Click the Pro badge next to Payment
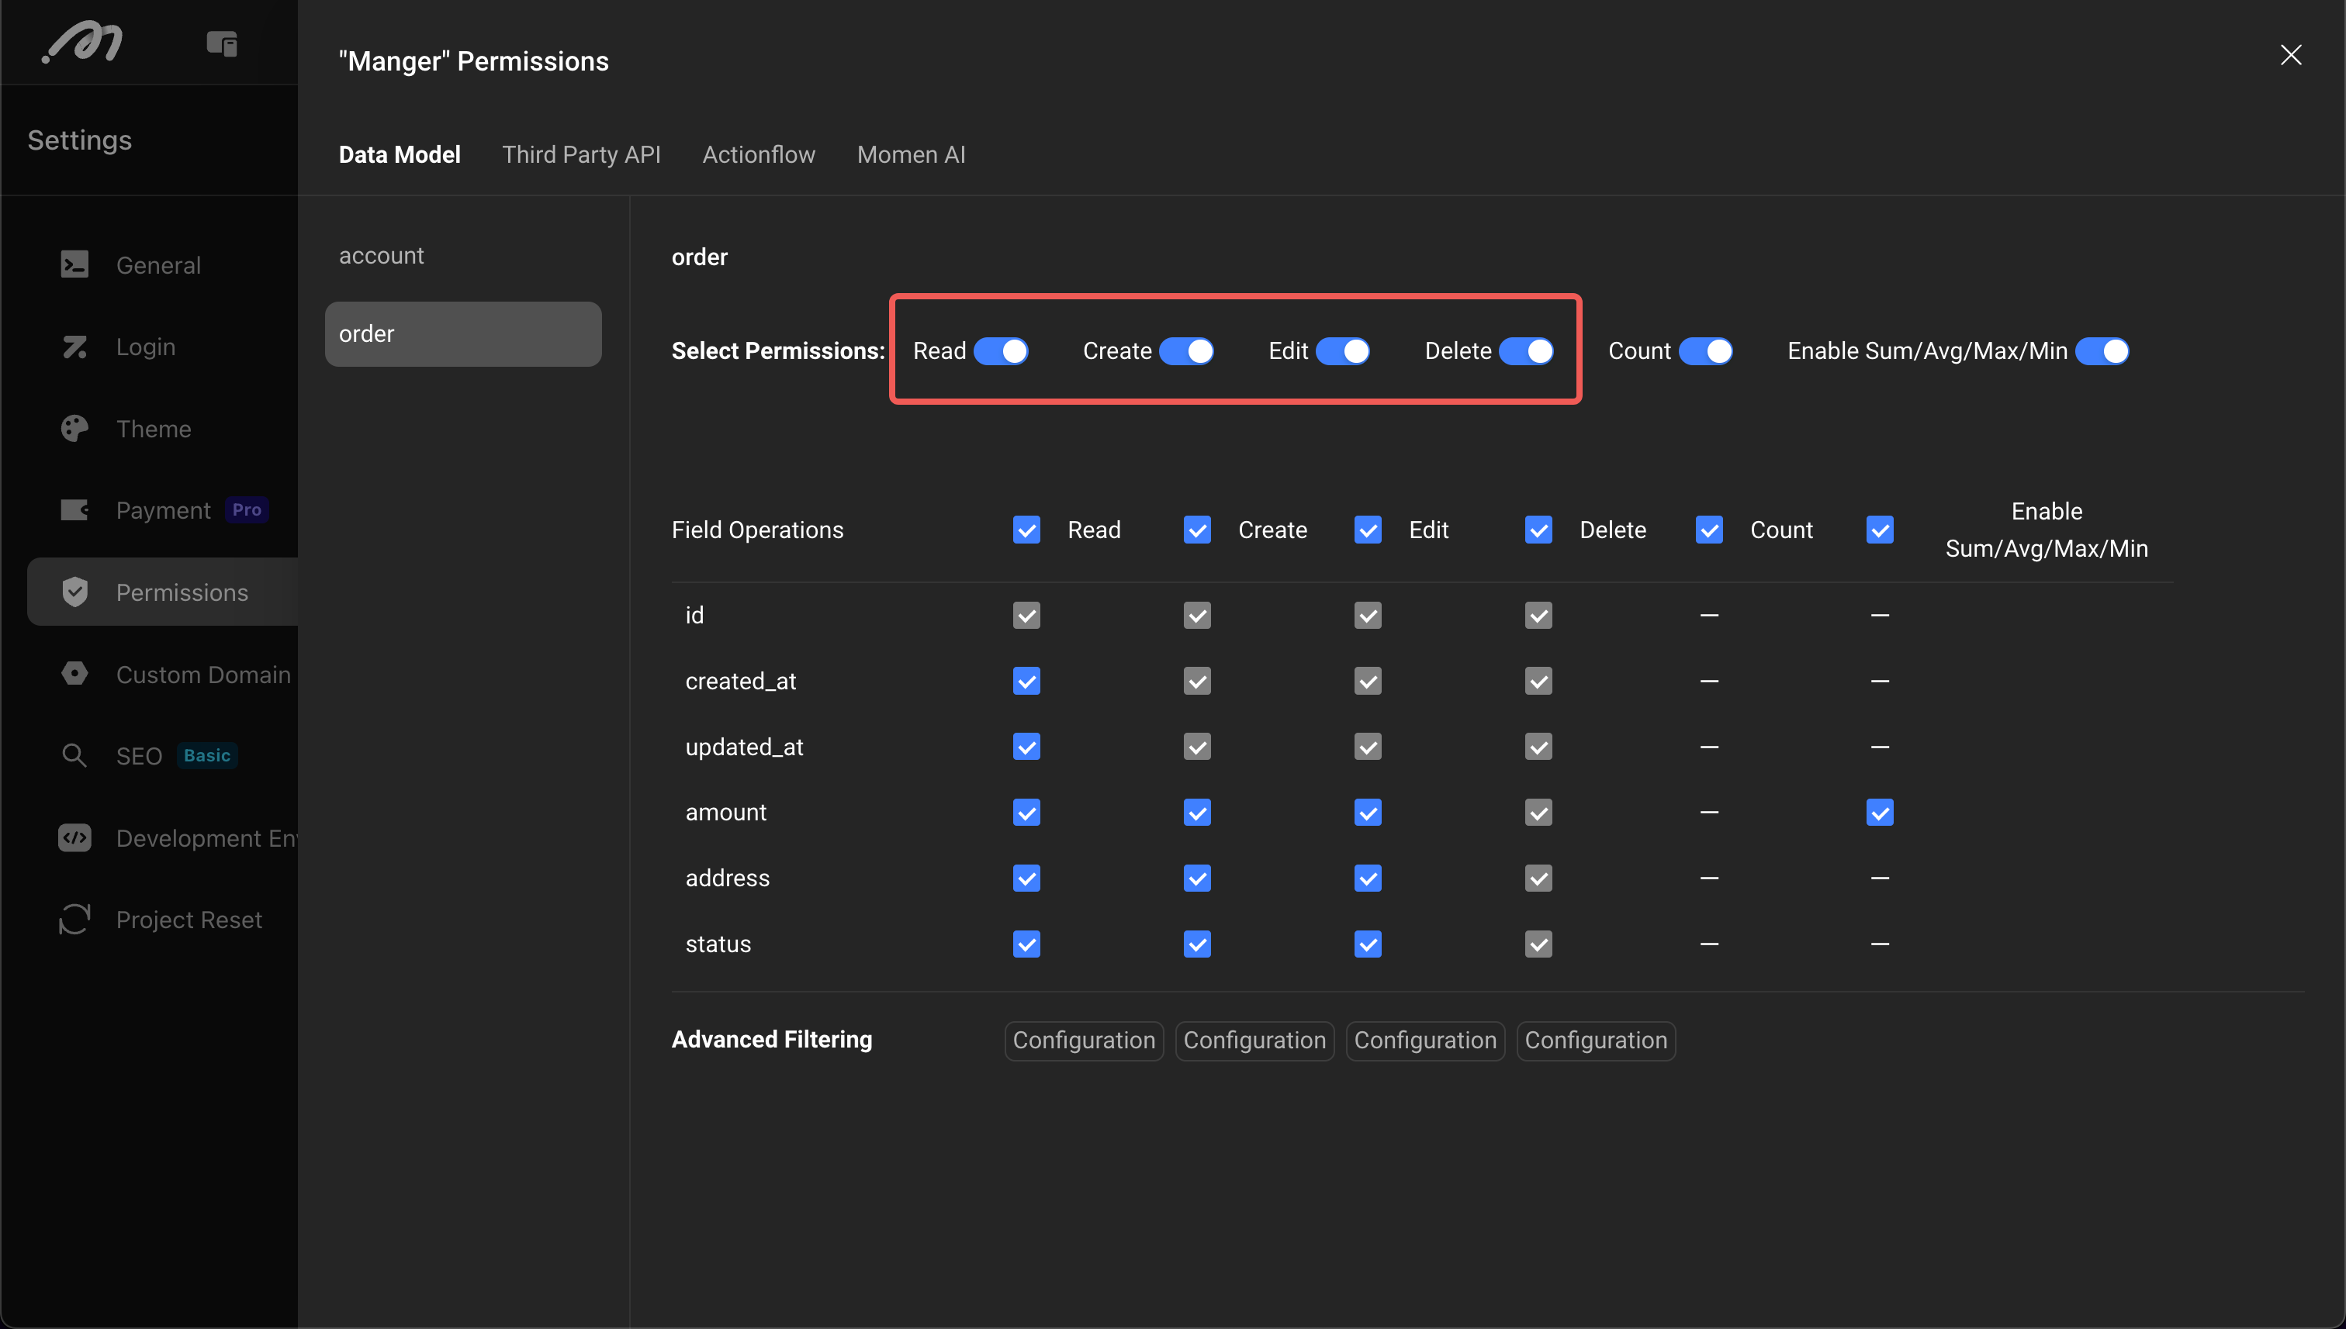The image size is (2346, 1329). (x=247, y=509)
